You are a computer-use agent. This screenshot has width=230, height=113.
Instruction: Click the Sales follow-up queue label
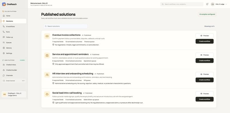[x=91, y=100]
